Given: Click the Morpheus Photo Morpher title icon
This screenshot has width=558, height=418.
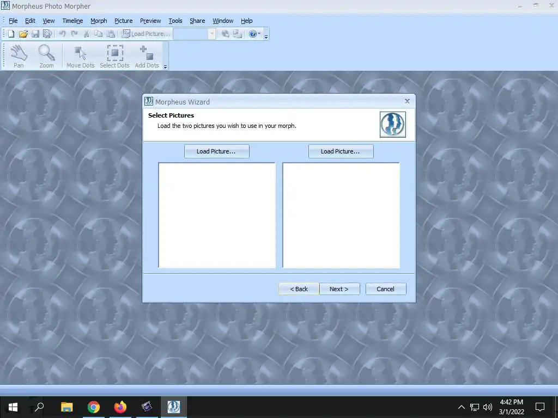Looking at the screenshot, I should click(x=5, y=5).
